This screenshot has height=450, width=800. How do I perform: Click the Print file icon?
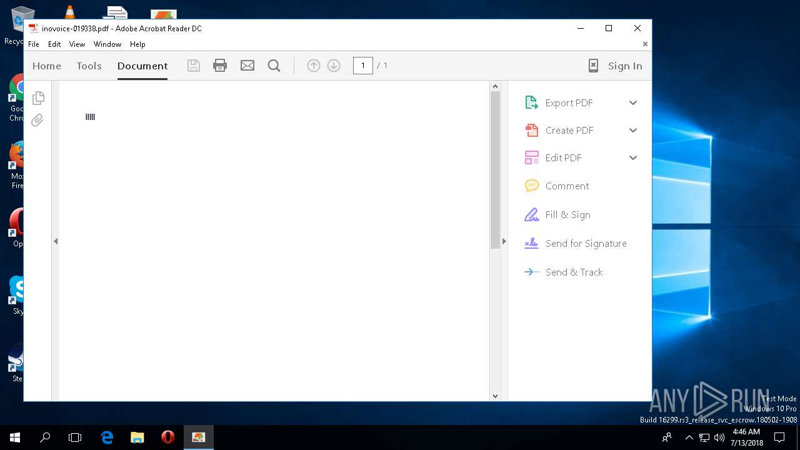220,66
